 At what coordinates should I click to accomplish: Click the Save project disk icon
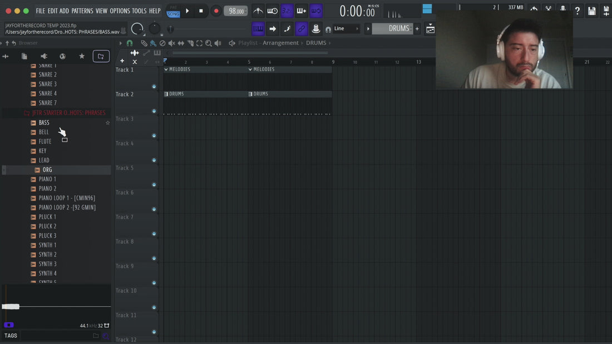pyautogui.click(x=592, y=11)
